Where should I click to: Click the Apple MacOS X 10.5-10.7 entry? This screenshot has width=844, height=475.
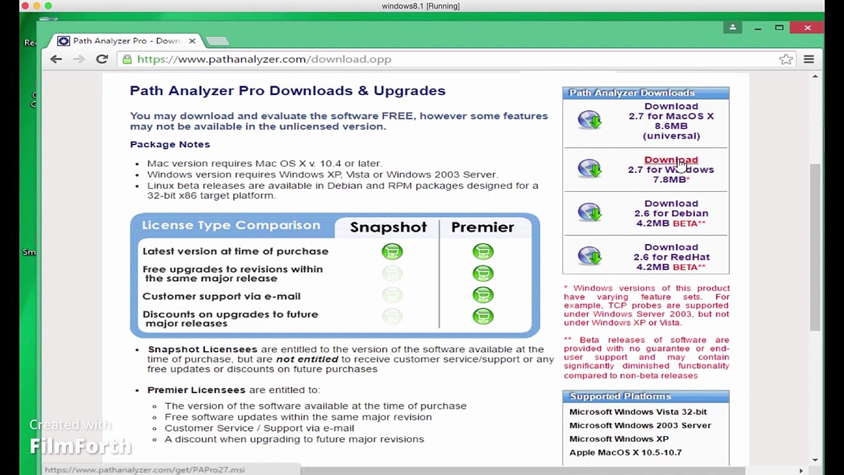click(626, 453)
